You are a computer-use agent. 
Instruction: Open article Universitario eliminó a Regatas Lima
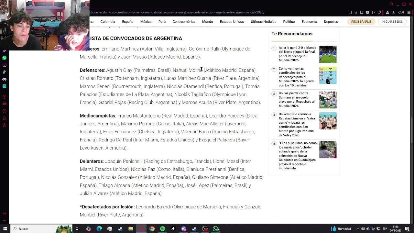click(x=297, y=125)
